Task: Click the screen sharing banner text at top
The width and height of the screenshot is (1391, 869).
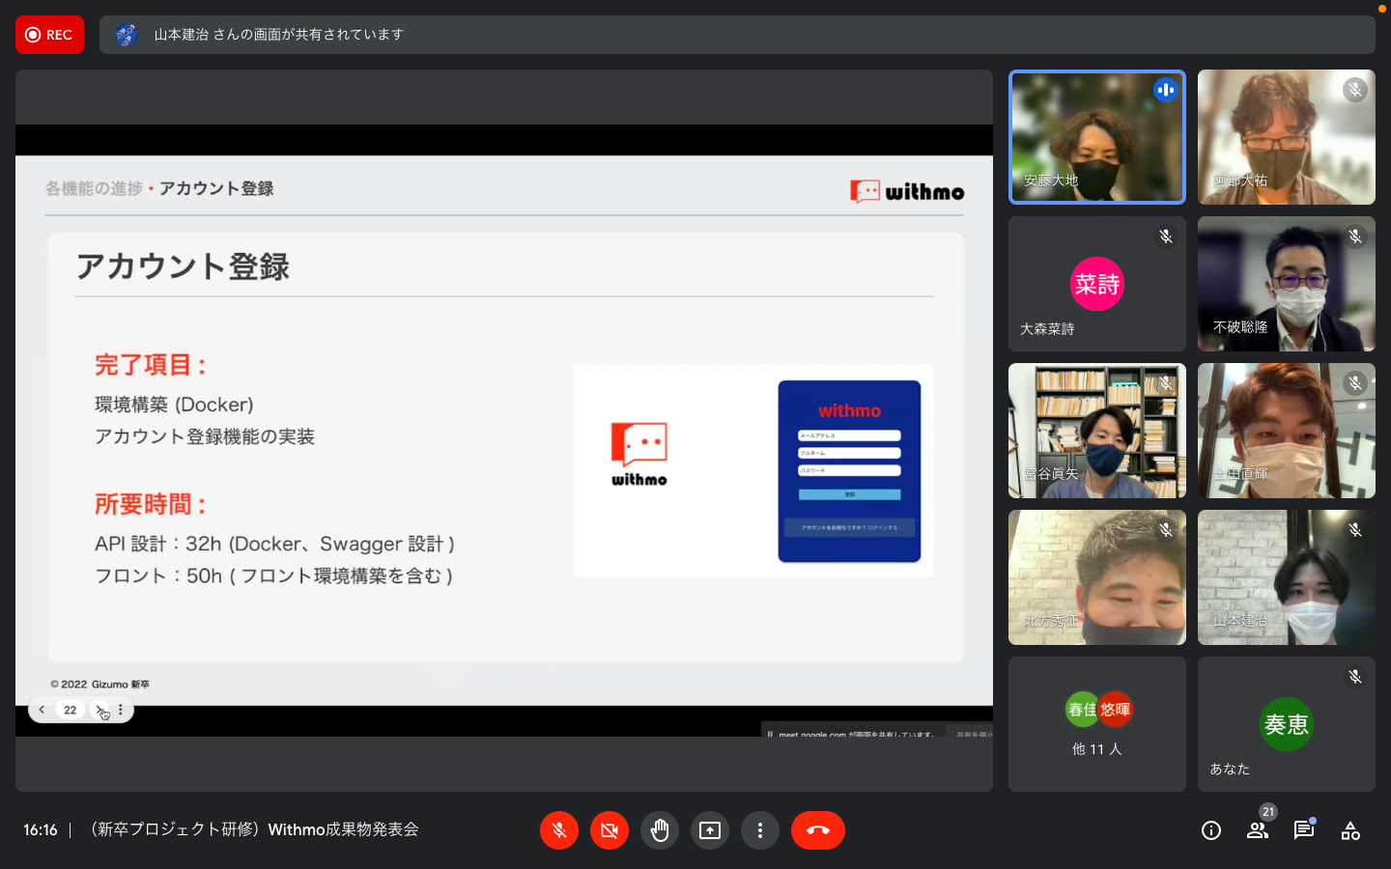Action: click(279, 35)
